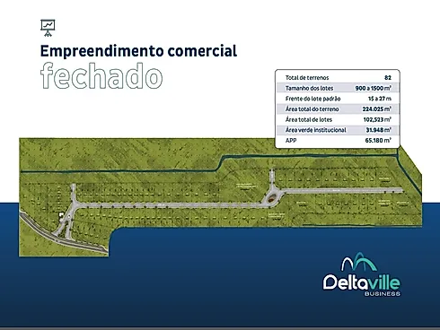The width and height of the screenshot is (440, 330).
Task: Click the value '900 a 1500 m²'
Action: [374, 88]
